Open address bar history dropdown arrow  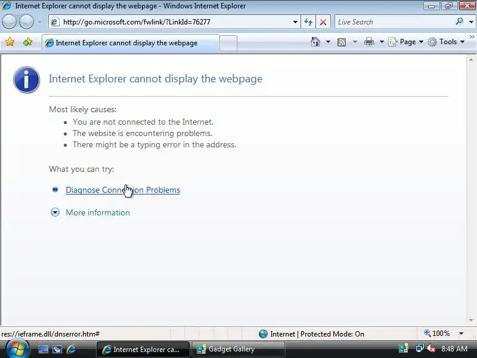(295, 22)
